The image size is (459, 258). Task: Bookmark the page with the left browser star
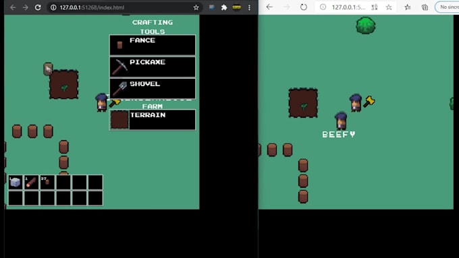point(196,7)
